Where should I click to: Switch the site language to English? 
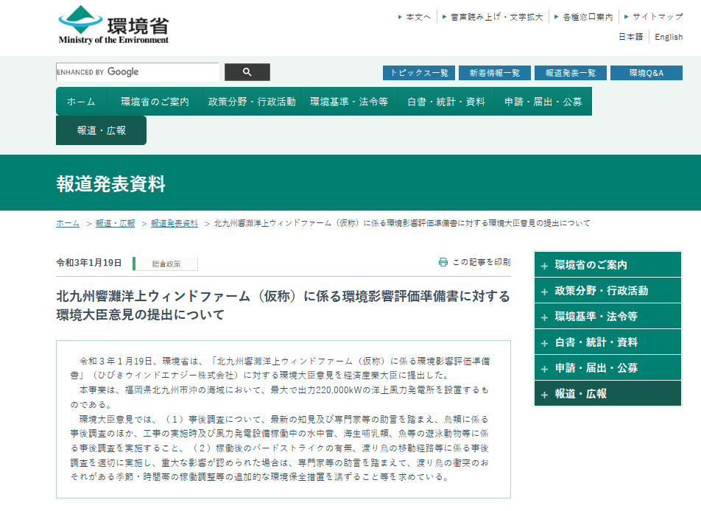click(669, 37)
